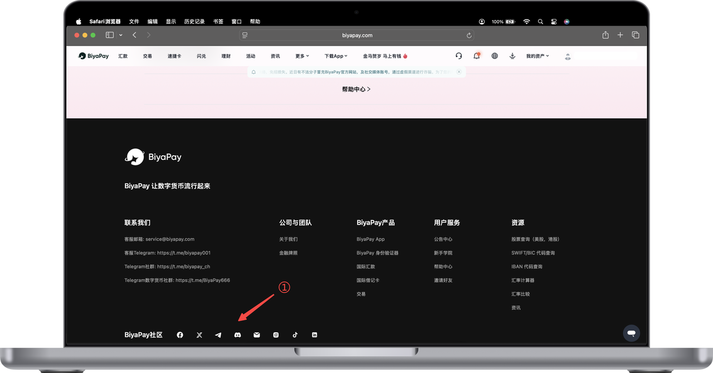
Task: Expand the 下载App dropdown menu
Action: (x=336, y=56)
